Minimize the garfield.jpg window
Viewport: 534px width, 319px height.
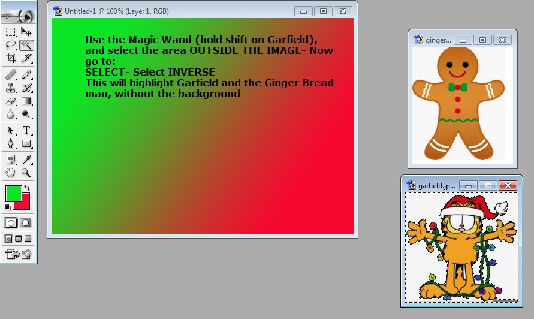point(468,186)
